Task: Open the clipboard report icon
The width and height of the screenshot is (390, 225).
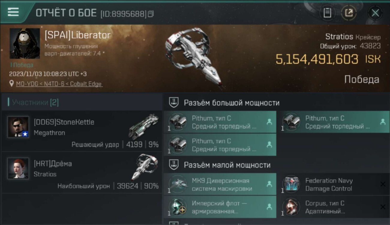Action: point(327,13)
